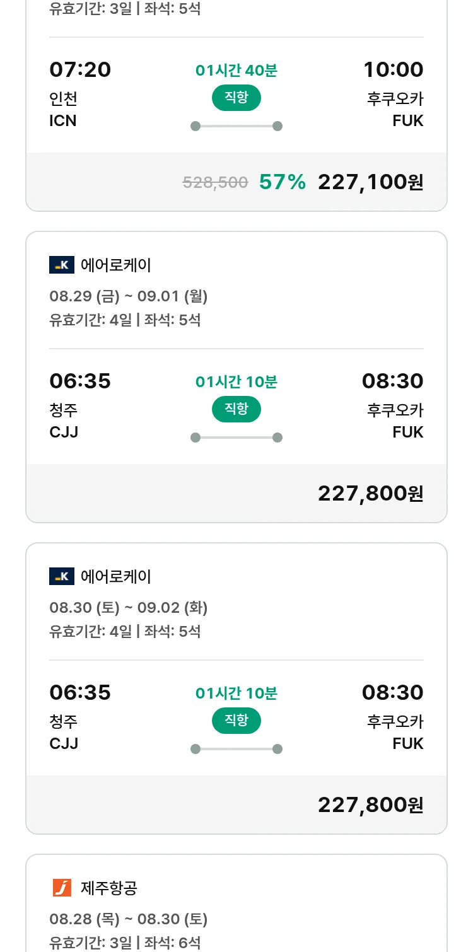
Task: Select the 227,800원 price on the 08.29 flight
Action: [x=370, y=494]
